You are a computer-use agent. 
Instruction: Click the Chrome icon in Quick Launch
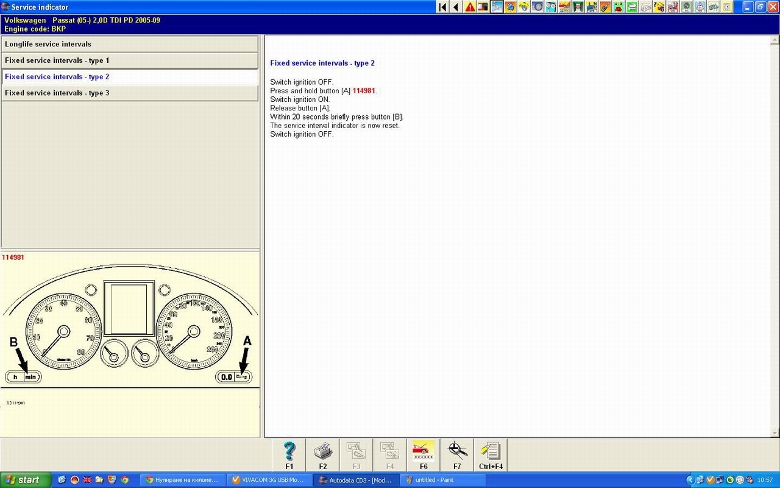pyautogui.click(x=124, y=480)
